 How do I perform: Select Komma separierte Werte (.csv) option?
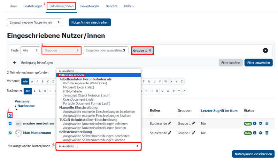tap(85, 83)
